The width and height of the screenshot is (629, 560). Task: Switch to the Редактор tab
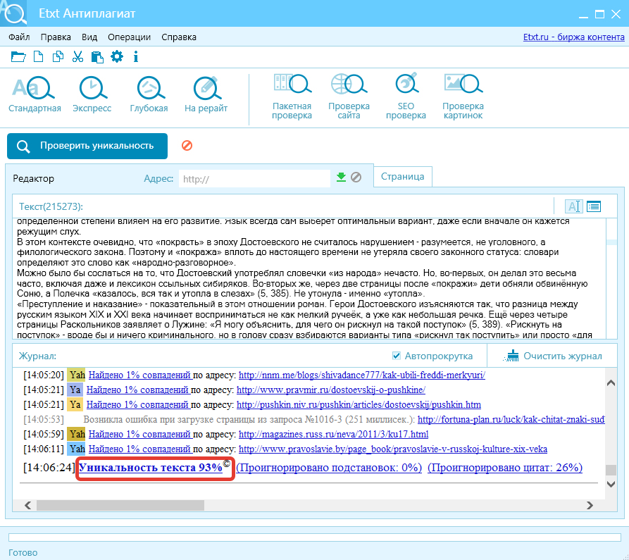33,178
